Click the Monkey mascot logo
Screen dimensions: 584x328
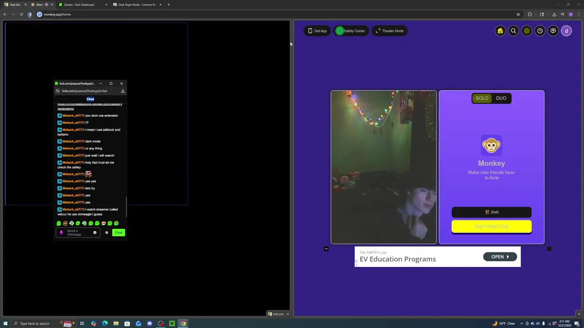(x=491, y=145)
